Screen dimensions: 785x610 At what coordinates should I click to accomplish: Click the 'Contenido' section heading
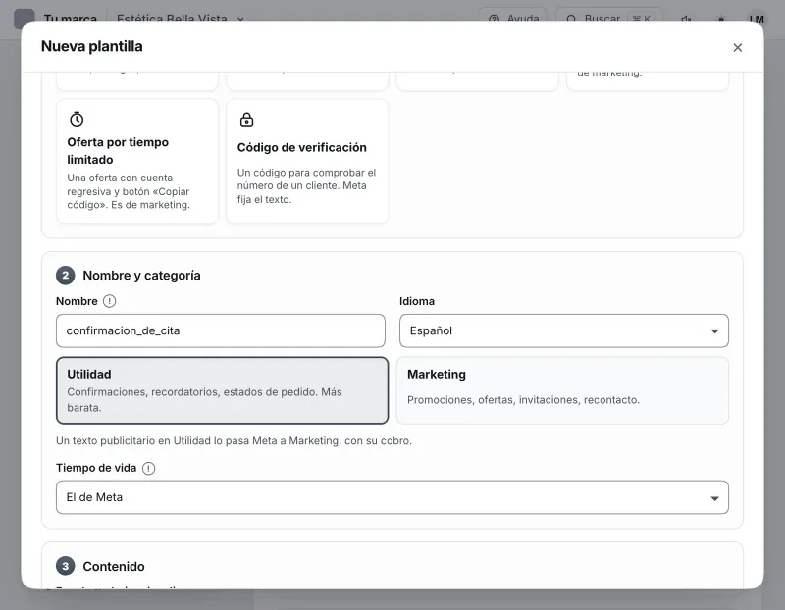tap(114, 567)
